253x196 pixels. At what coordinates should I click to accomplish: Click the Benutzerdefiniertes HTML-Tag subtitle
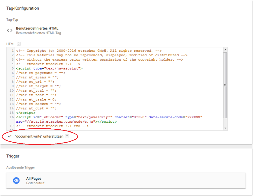[x=39, y=33]
